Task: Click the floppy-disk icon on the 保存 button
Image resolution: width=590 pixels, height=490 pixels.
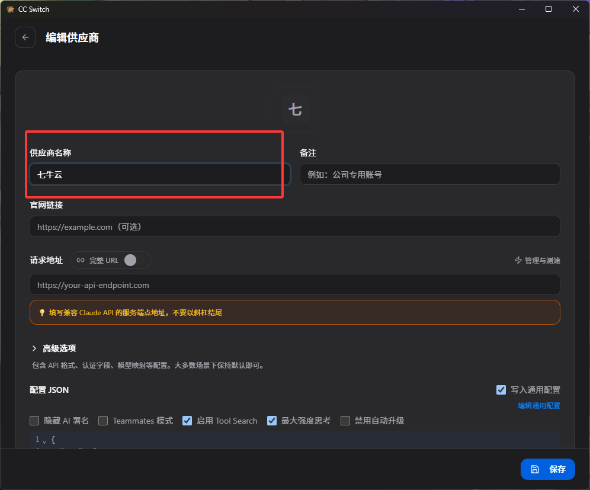Action: click(535, 469)
